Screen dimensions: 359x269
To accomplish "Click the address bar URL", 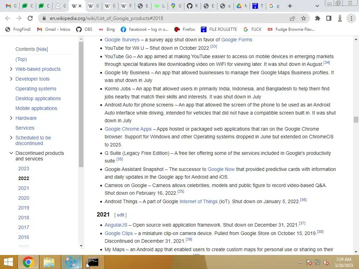I will pos(107,18).
